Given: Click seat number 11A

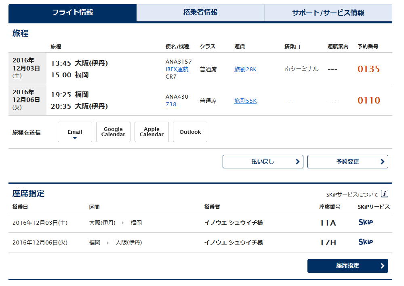Looking at the screenshot, I should coord(328,222).
